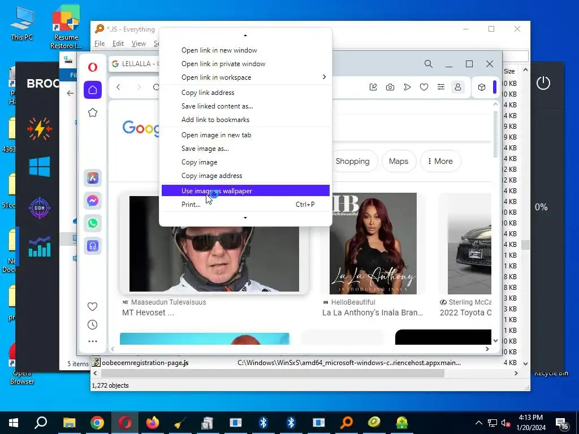Viewport: 579px width, 434px height.
Task: Choose 'Copy image address' menu entry
Action: coord(245,176)
